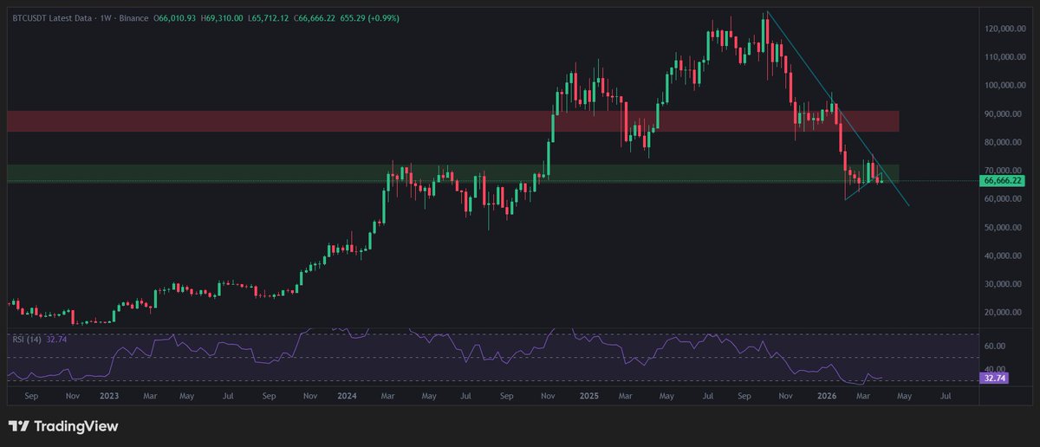
Task: Select the descending teal trendline
Action: coord(802,61)
